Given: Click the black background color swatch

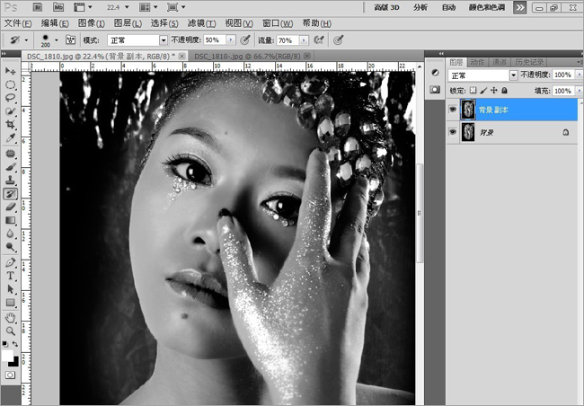Looking at the screenshot, I should point(15,362).
